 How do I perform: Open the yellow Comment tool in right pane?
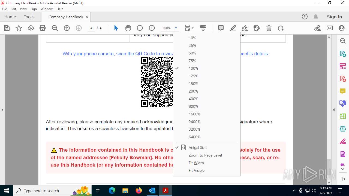pos(343,91)
